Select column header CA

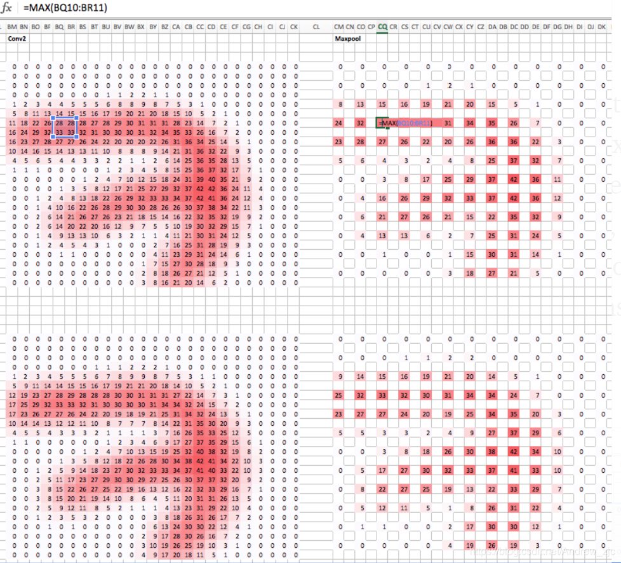177,27
